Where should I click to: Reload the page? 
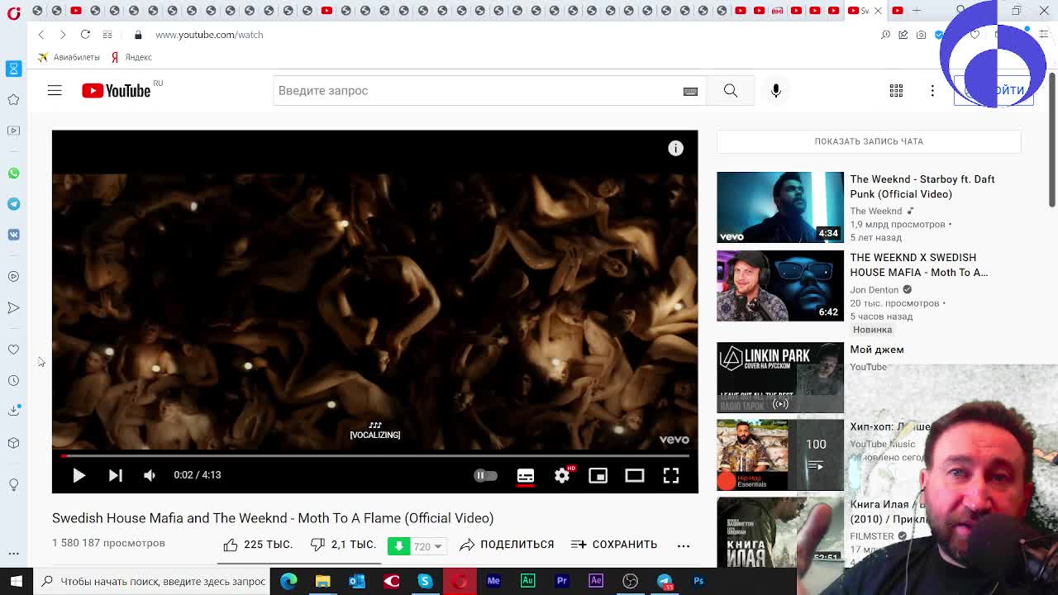coord(85,35)
